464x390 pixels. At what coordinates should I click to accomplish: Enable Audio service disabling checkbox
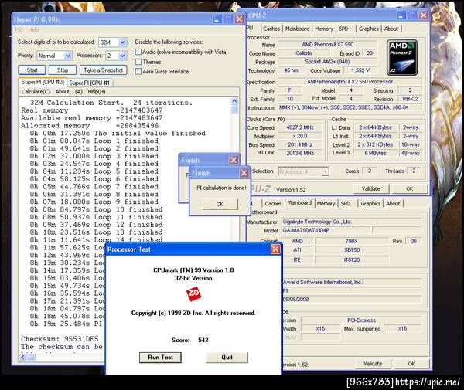[x=138, y=52]
